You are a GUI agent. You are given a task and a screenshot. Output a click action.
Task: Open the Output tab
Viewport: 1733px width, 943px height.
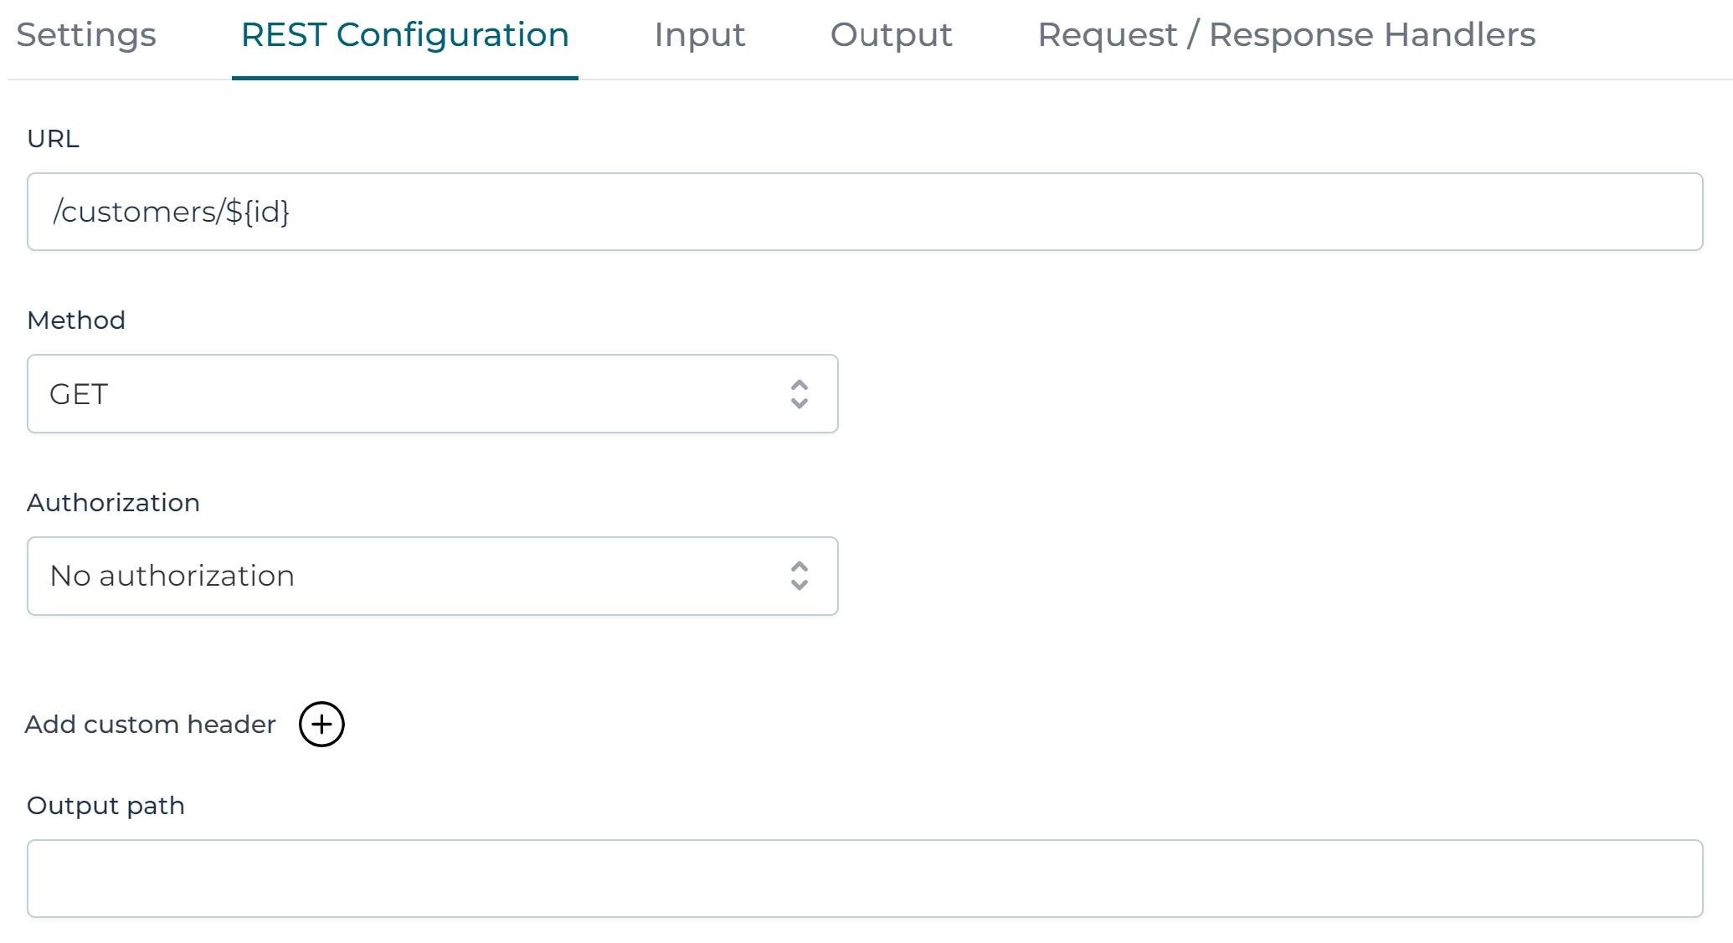[890, 35]
